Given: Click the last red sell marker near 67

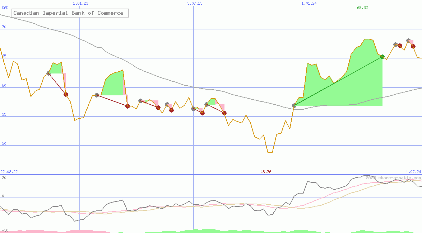Looking at the screenshot, I should pos(413,47).
